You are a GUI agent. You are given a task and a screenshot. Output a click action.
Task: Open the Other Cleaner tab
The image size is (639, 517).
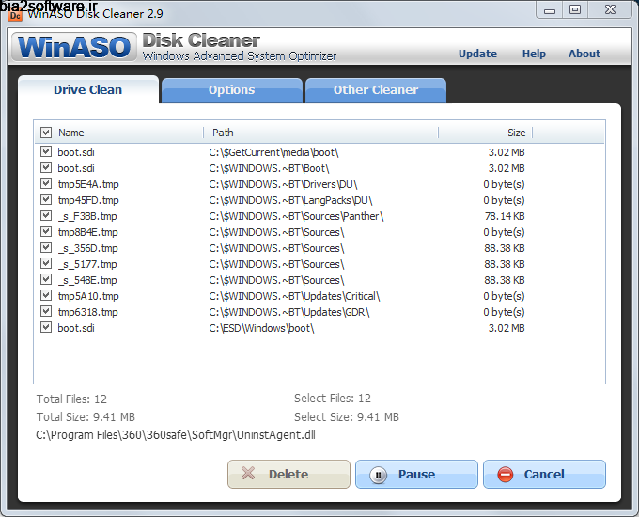[x=375, y=90]
